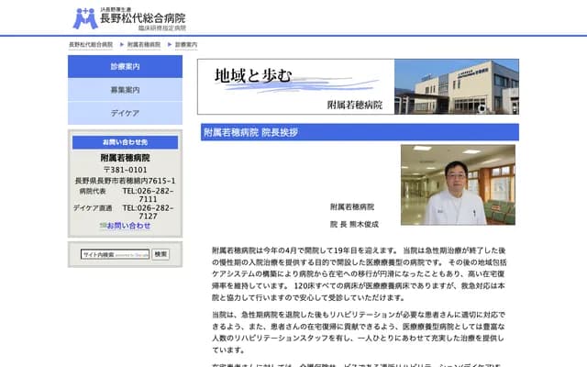587x367 pixels.
Task: Click the first breadcrumb arrow icon
Action: (122, 45)
